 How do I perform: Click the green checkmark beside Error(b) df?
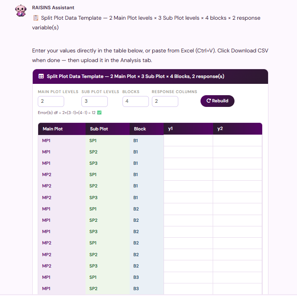click(x=99, y=113)
